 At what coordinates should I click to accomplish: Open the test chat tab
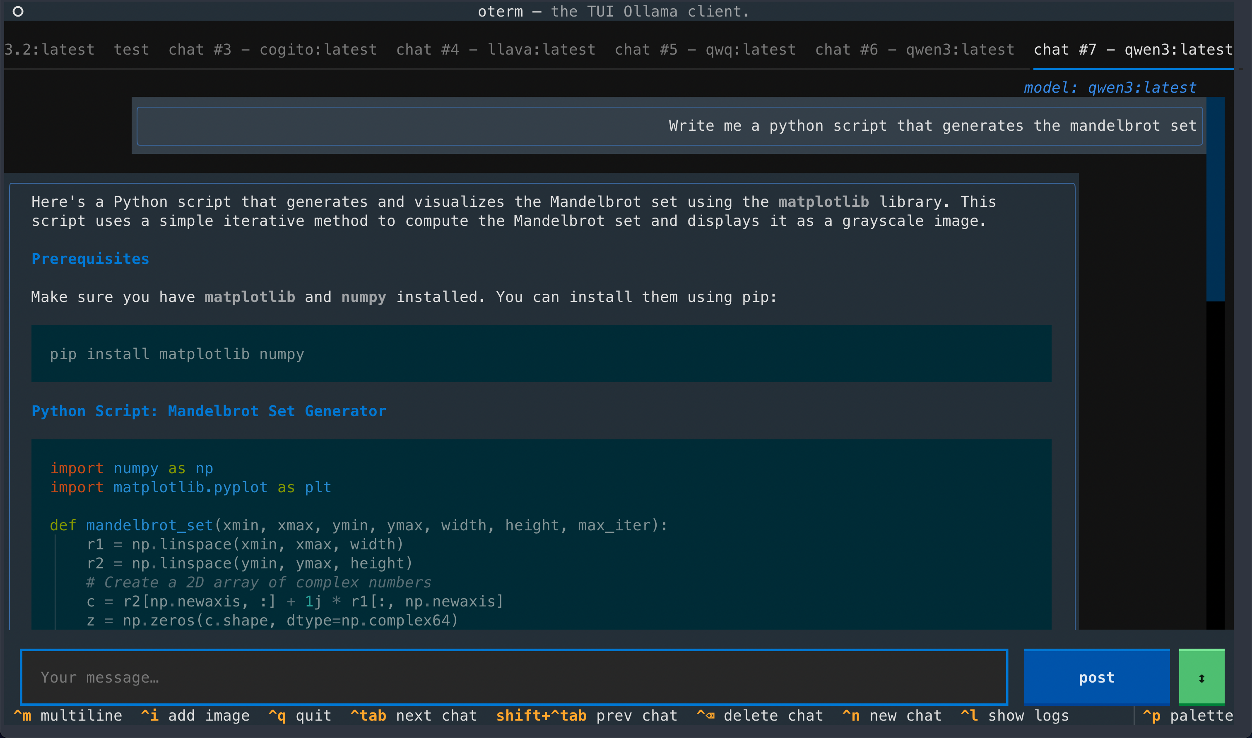click(x=131, y=49)
